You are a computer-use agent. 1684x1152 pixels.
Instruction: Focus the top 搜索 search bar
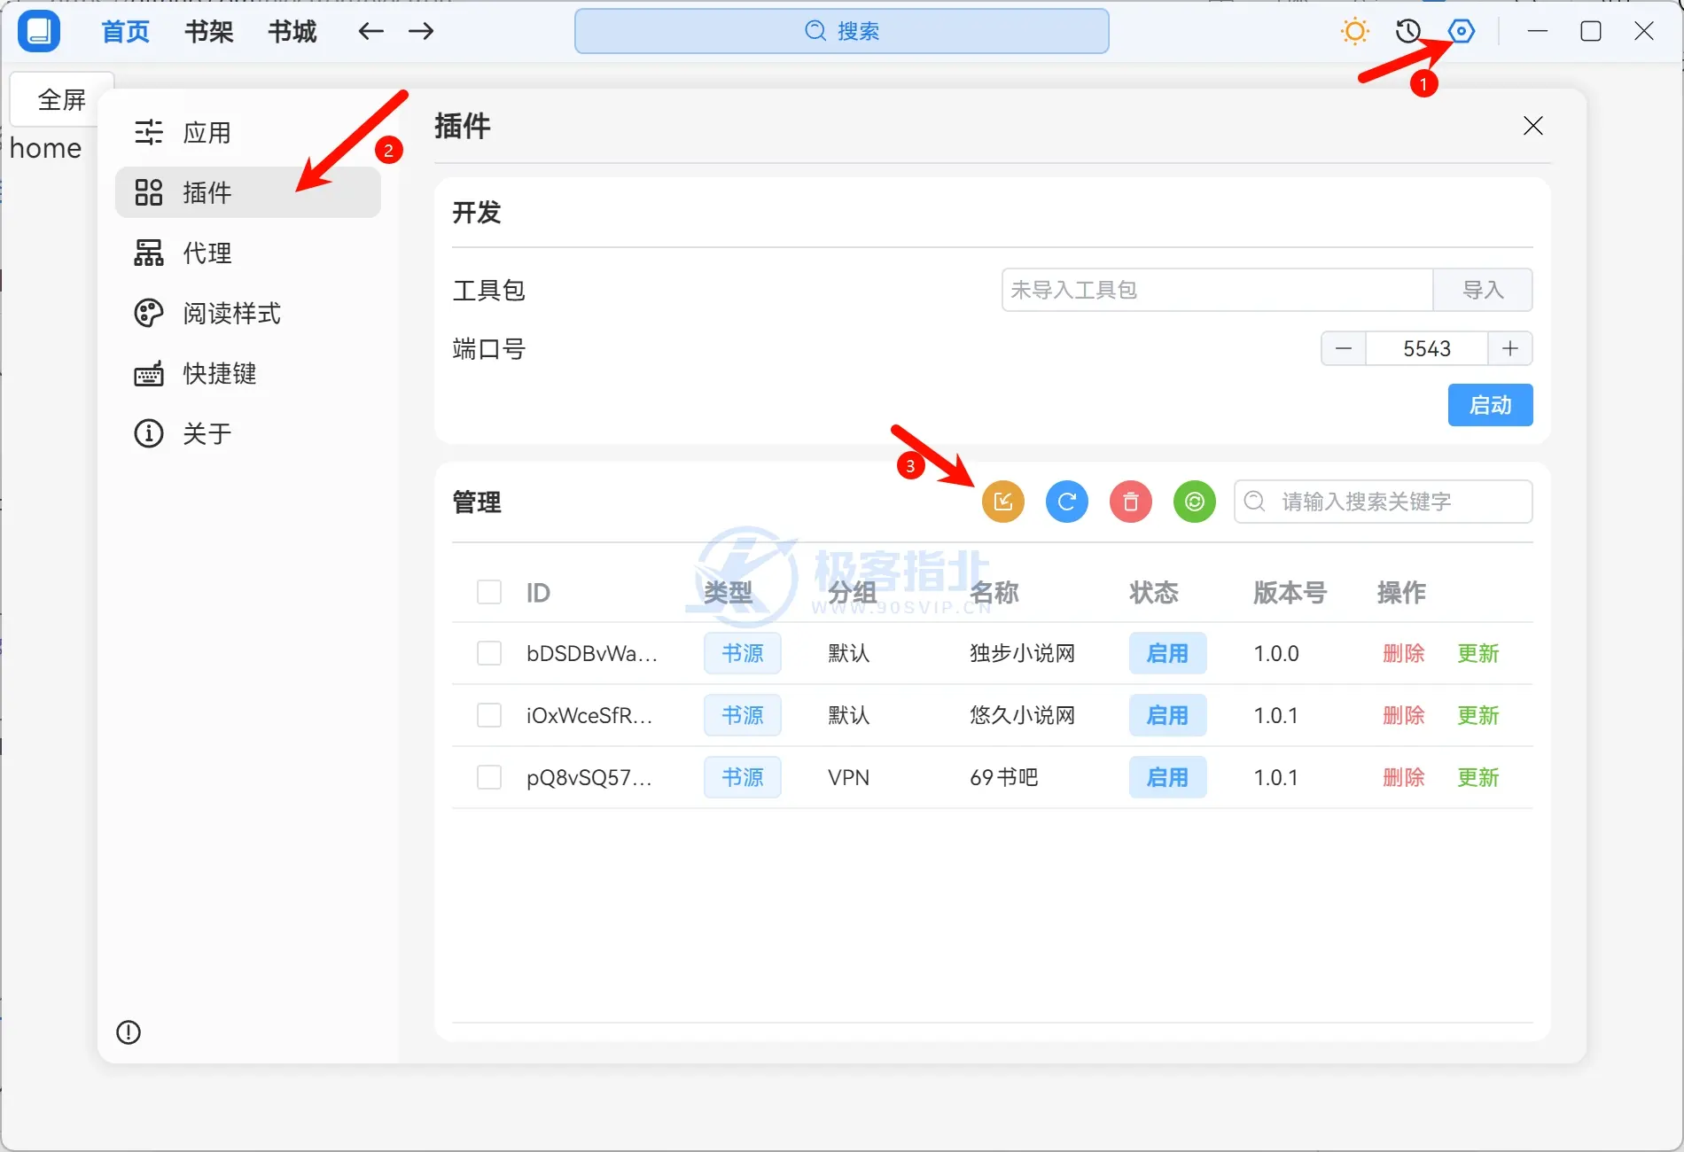(842, 31)
